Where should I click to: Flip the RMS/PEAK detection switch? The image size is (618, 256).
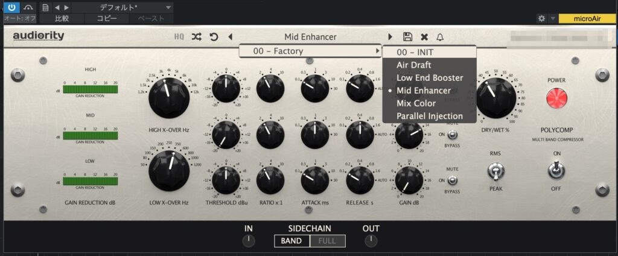coord(495,173)
